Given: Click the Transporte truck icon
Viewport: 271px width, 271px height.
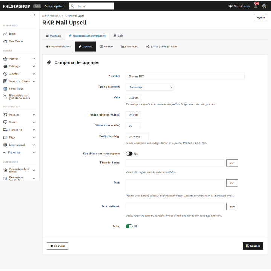Looking at the screenshot, I should coord(5,130).
